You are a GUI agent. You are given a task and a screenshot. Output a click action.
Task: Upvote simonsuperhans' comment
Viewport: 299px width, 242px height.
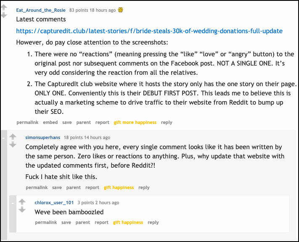coord(13,137)
